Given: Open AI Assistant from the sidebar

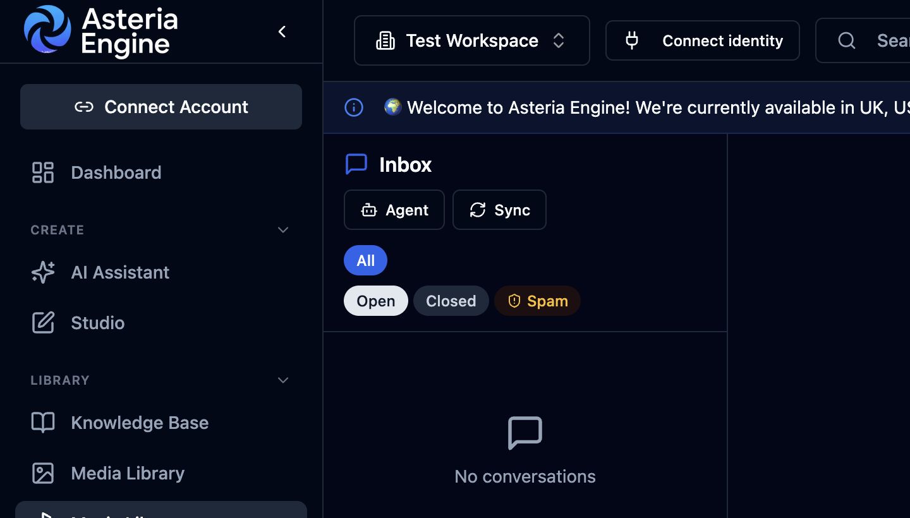Looking at the screenshot, I should coord(161,272).
